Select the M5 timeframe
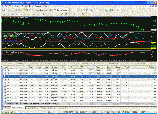158x114 pixels. pyautogui.click(x=8, y=14)
